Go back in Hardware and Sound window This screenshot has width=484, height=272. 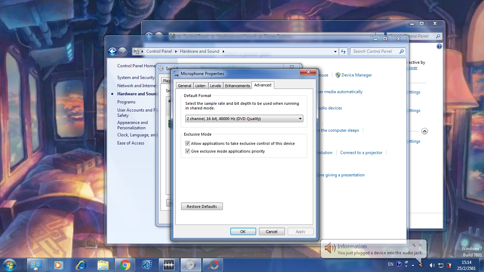[x=112, y=52]
